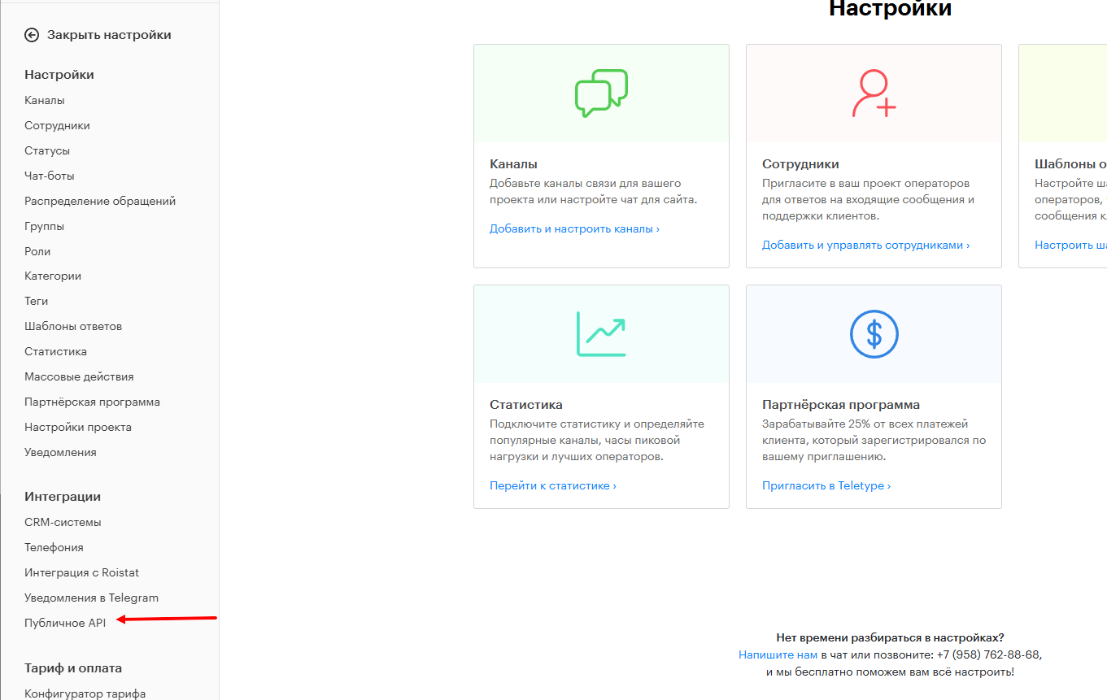
Task: Select Чат-боты in sidebar
Action: point(50,176)
